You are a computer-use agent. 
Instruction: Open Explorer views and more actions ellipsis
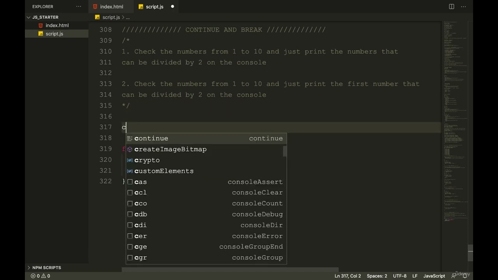tap(79, 7)
